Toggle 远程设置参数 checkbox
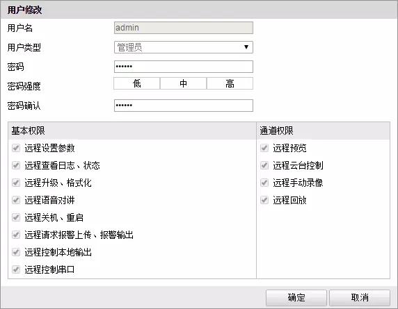 pyautogui.click(x=16, y=148)
